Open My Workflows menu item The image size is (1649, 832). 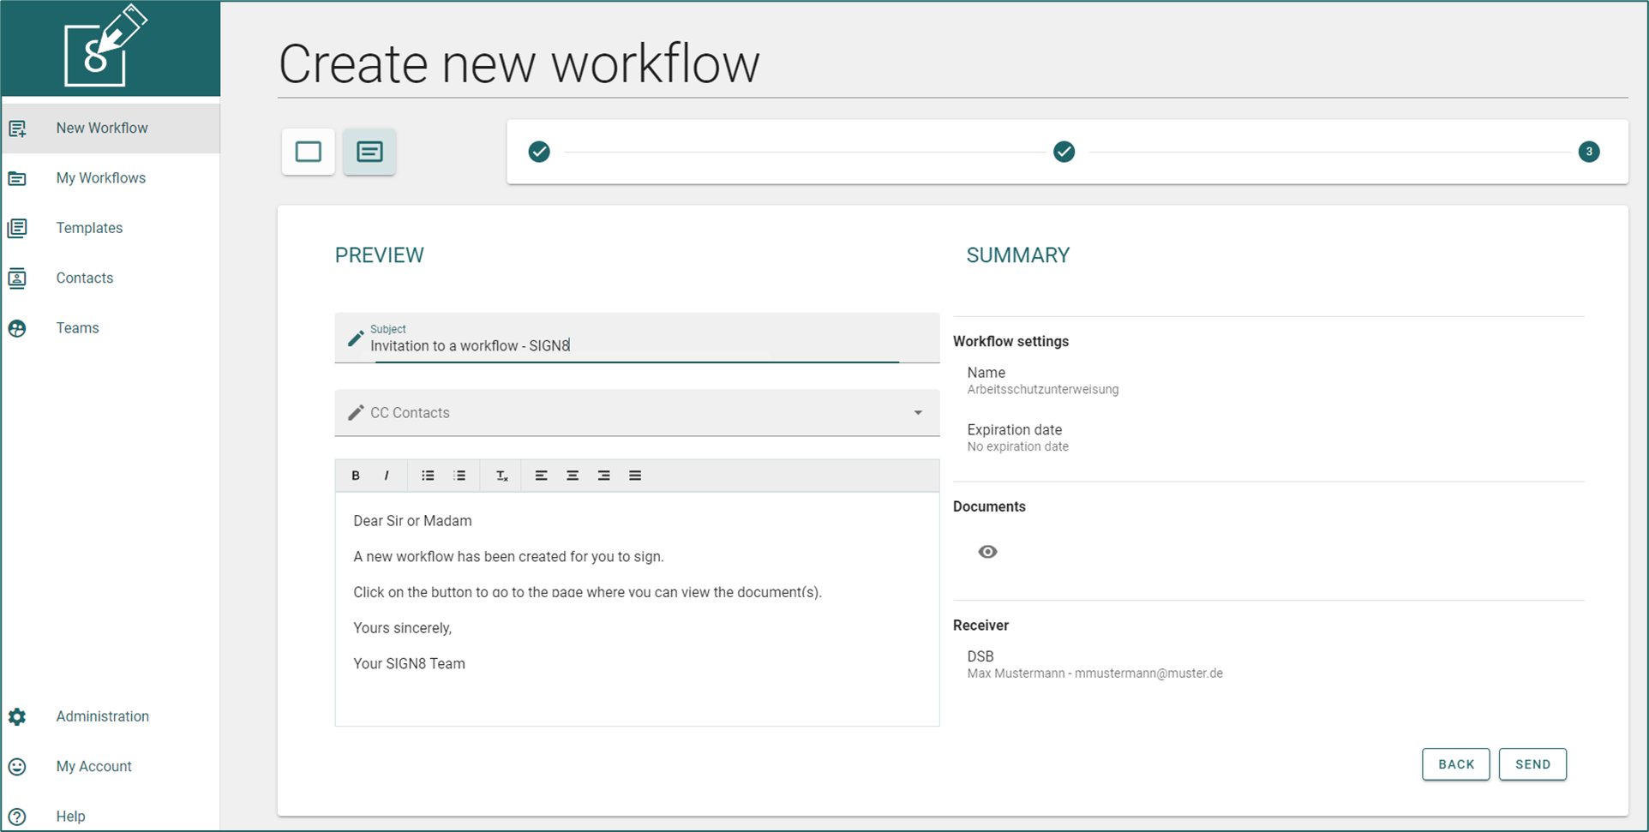click(110, 178)
